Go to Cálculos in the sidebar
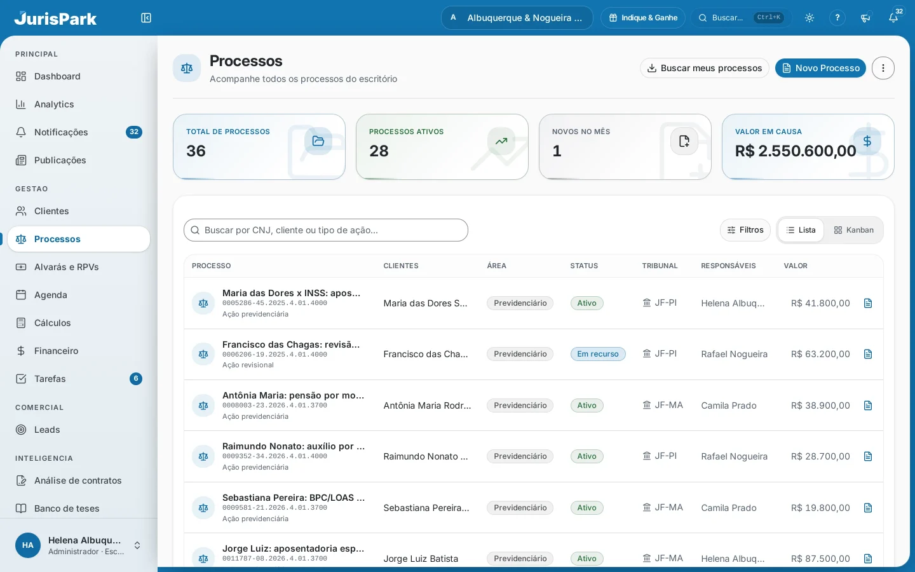The image size is (915, 572). tap(79, 323)
